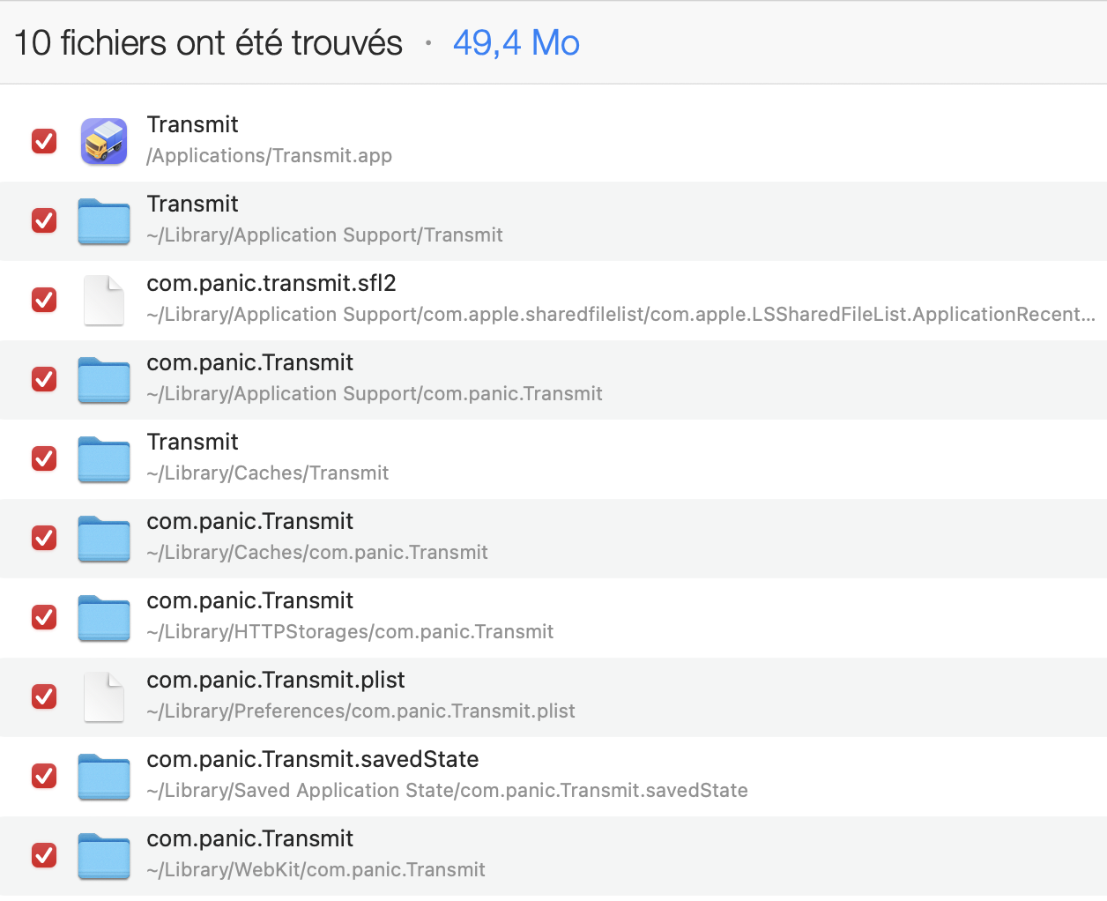Click the Caches/Transmit folder icon
Screen dimensions: 1107x901
click(x=104, y=458)
